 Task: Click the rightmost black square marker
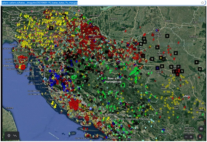(197, 62)
